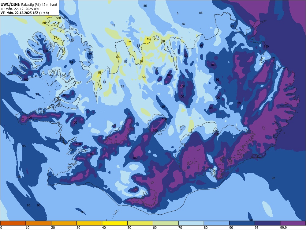Choose the 70–80 pale blue legend swatch
This screenshot has height=230, width=306.
coord(191,223)
